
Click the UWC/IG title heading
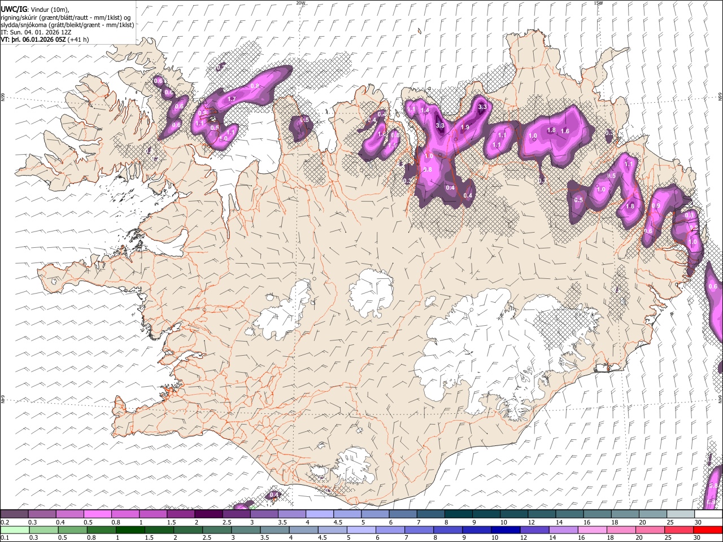point(14,9)
